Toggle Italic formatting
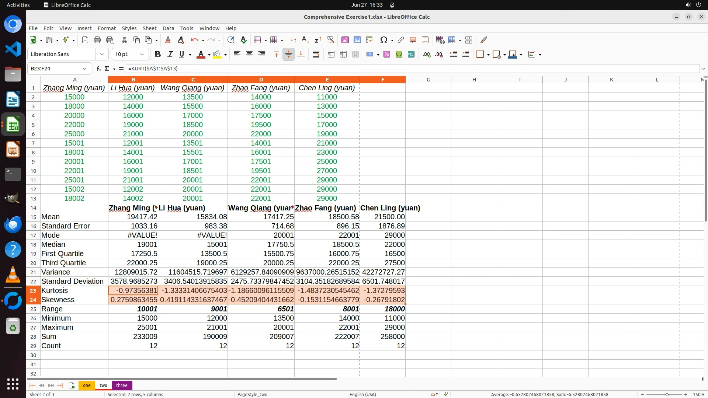 click(x=170, y=55)
